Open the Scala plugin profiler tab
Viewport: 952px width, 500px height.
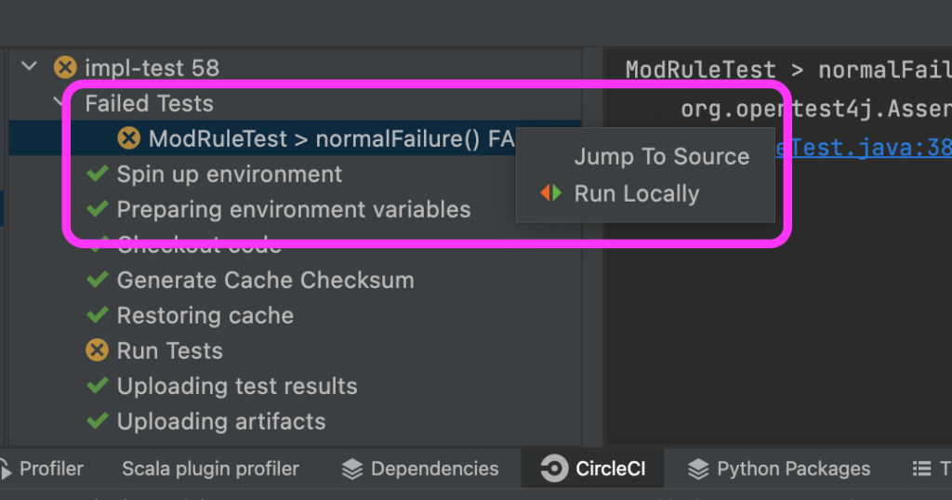point(211,468)
